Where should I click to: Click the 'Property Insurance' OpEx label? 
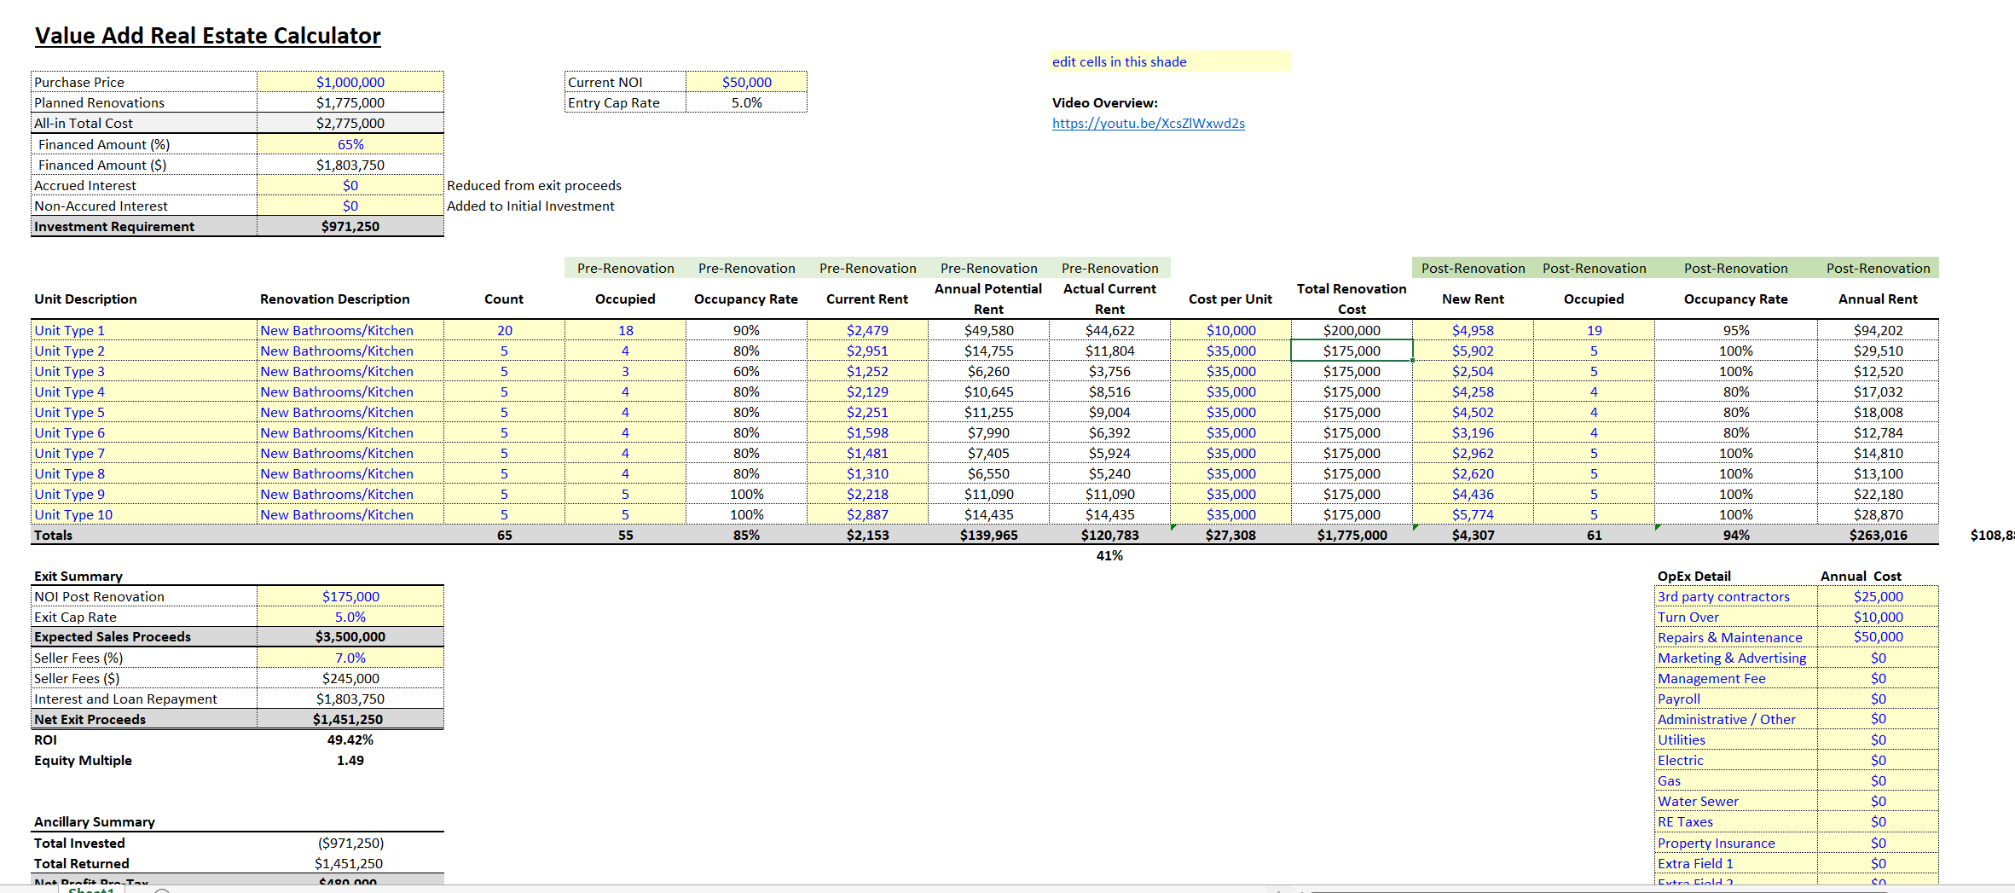1716,843
